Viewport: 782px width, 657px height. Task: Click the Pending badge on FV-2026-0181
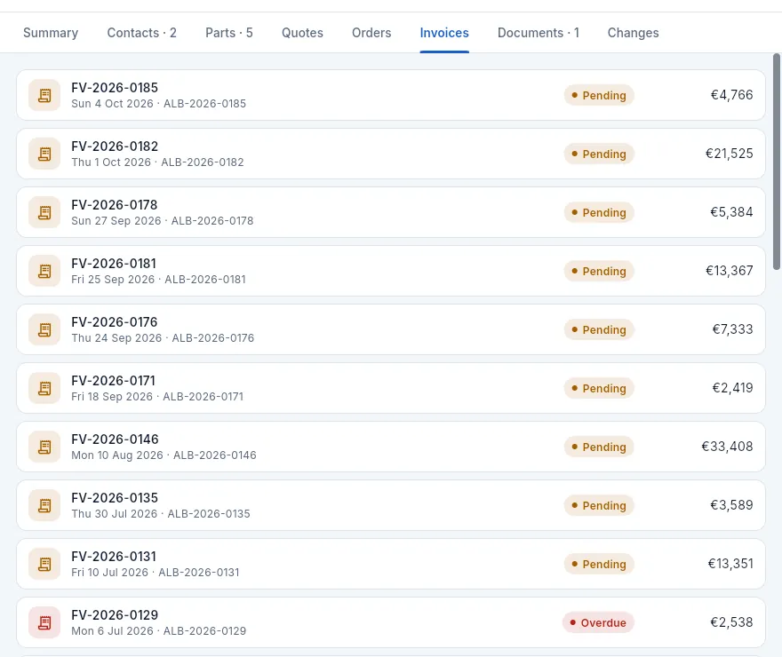pos(599,271)
